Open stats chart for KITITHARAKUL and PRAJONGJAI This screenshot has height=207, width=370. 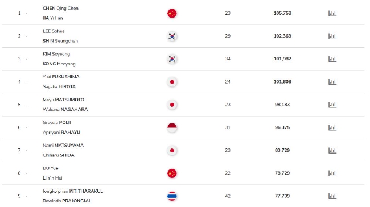tap(332, 196)
